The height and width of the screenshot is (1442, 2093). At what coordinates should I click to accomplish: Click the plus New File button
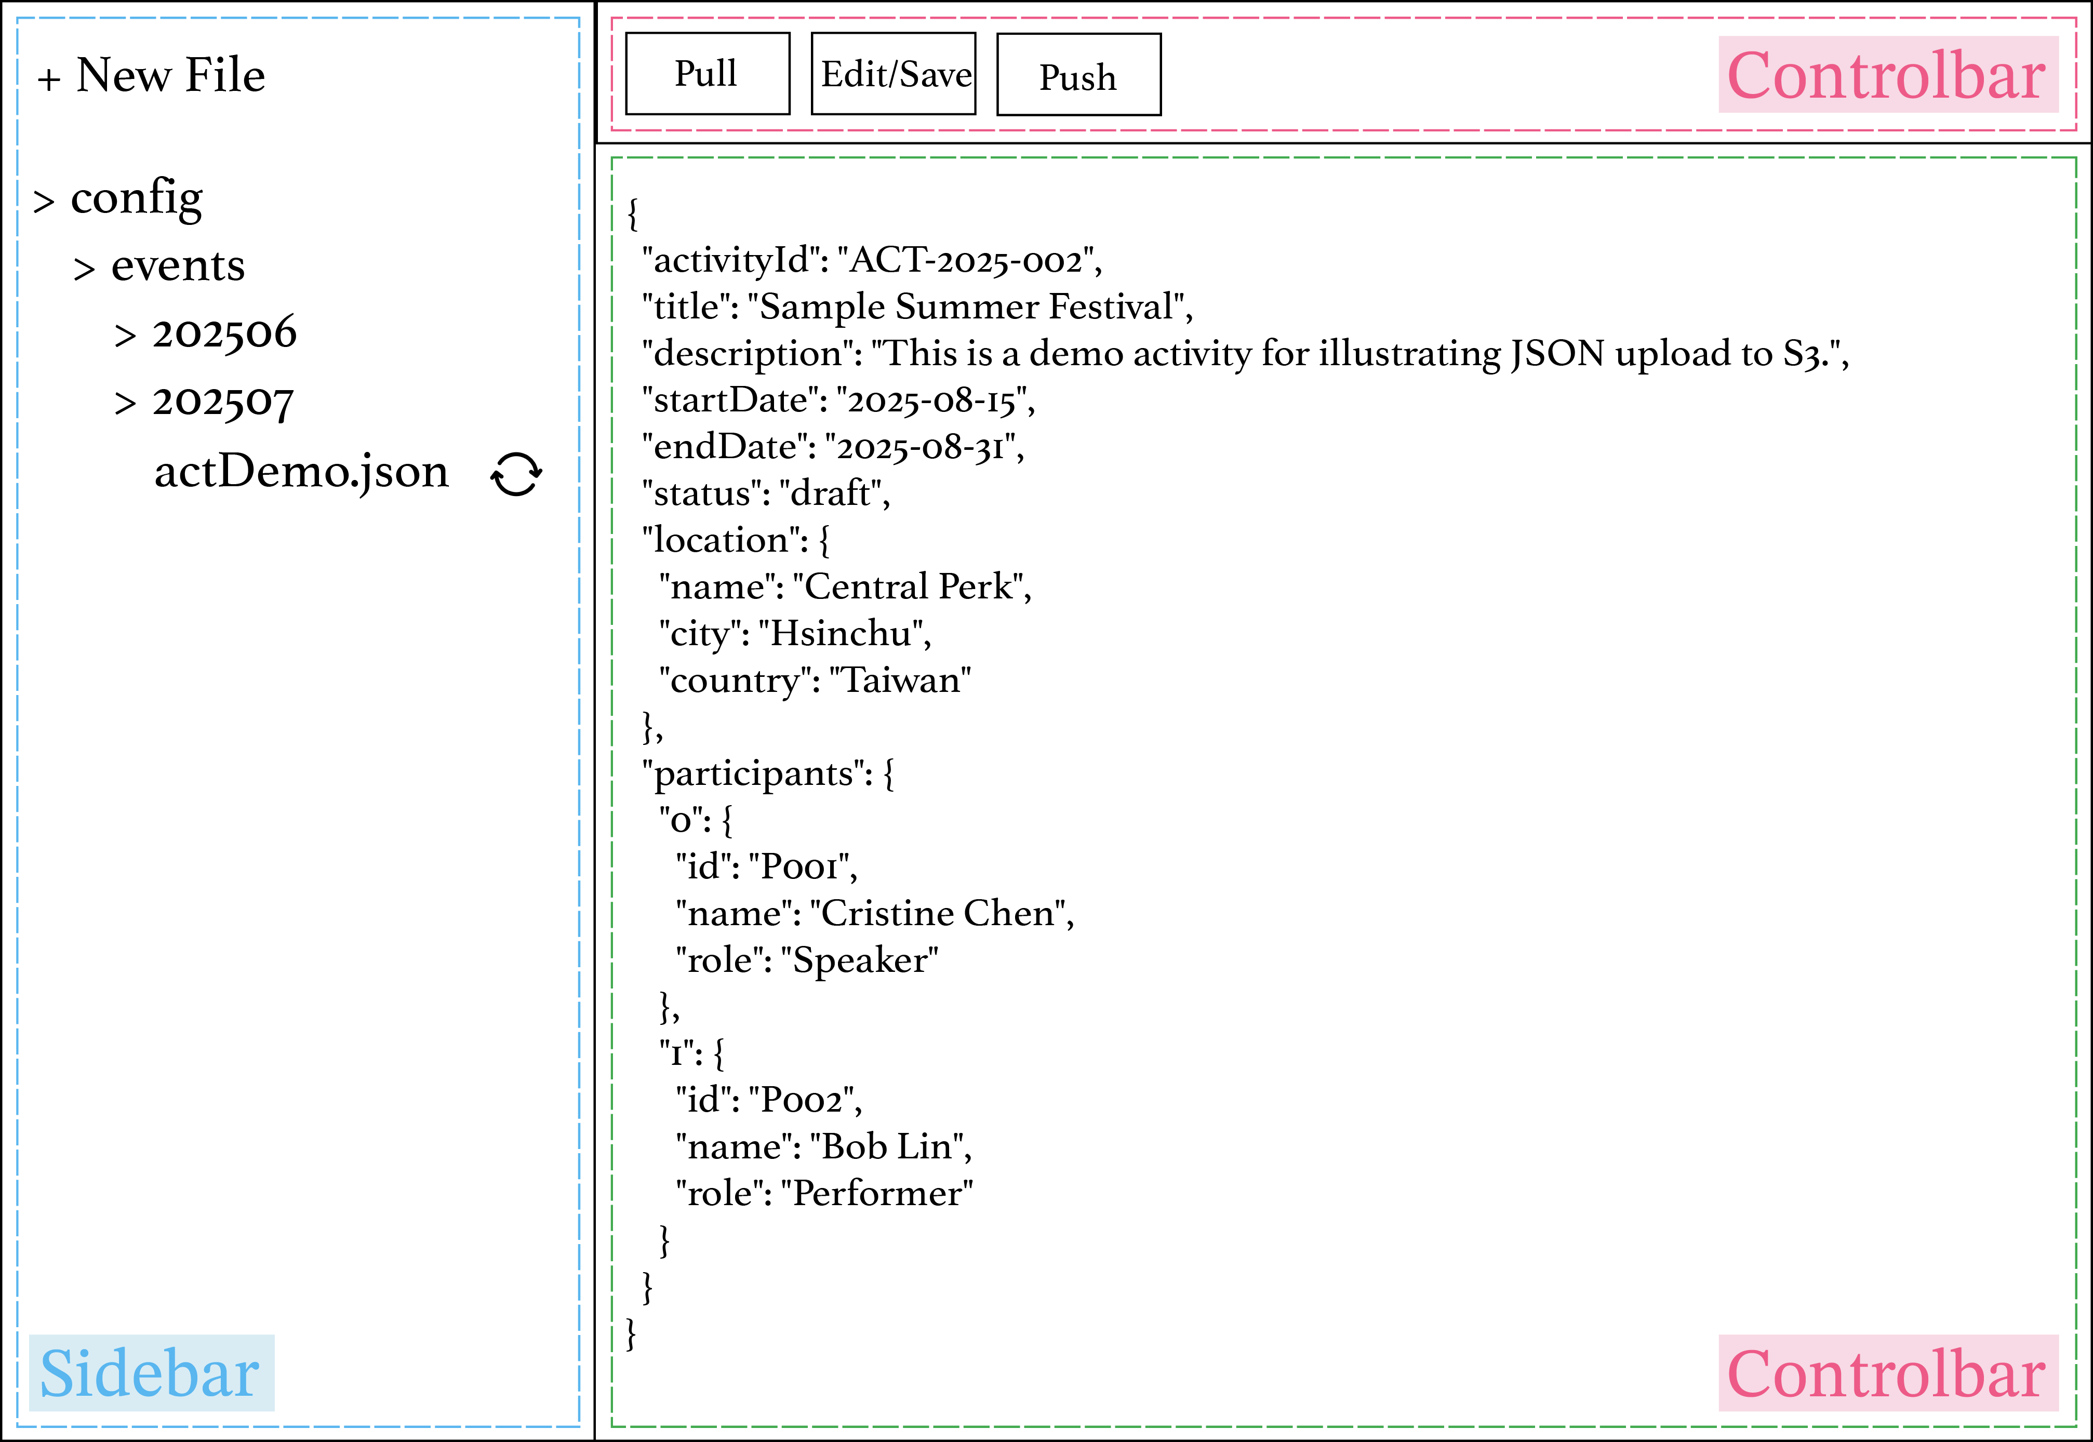[x=151, y=75]
